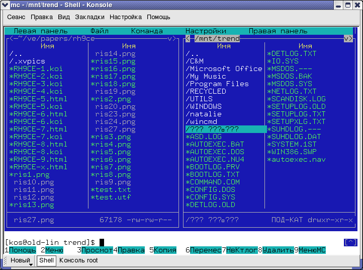Expand the Новый session dropdown arrow
Screen dimensions: 363x270
(x=31, y=264)
